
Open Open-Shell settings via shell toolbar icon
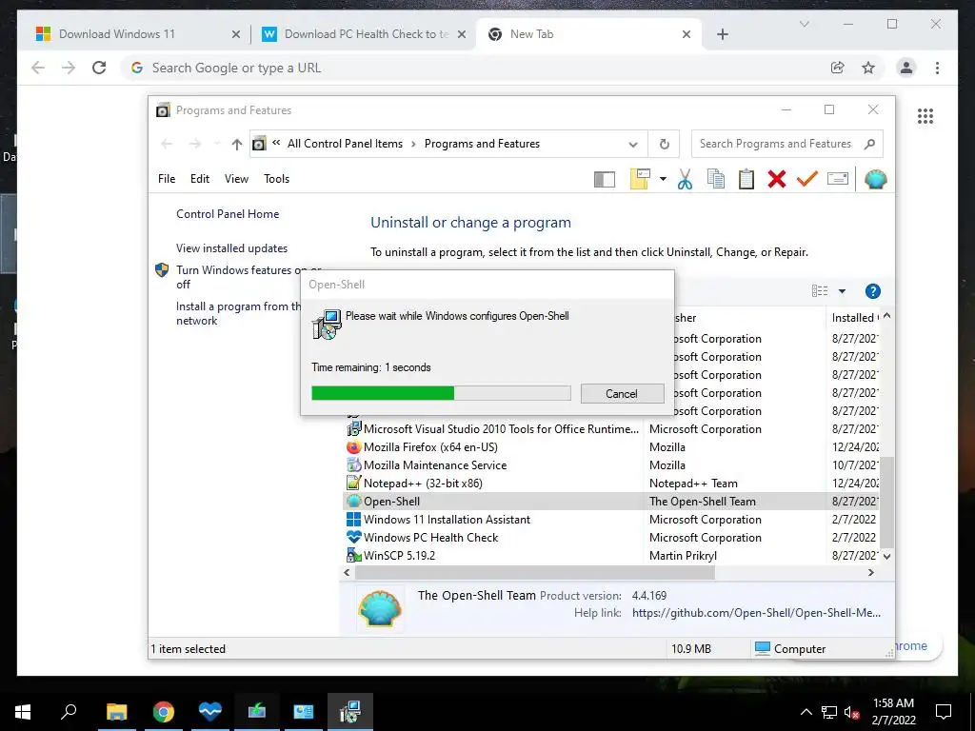pos(876,179)
